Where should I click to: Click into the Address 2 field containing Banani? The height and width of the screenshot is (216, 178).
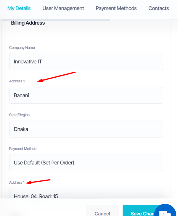point(86,95)
